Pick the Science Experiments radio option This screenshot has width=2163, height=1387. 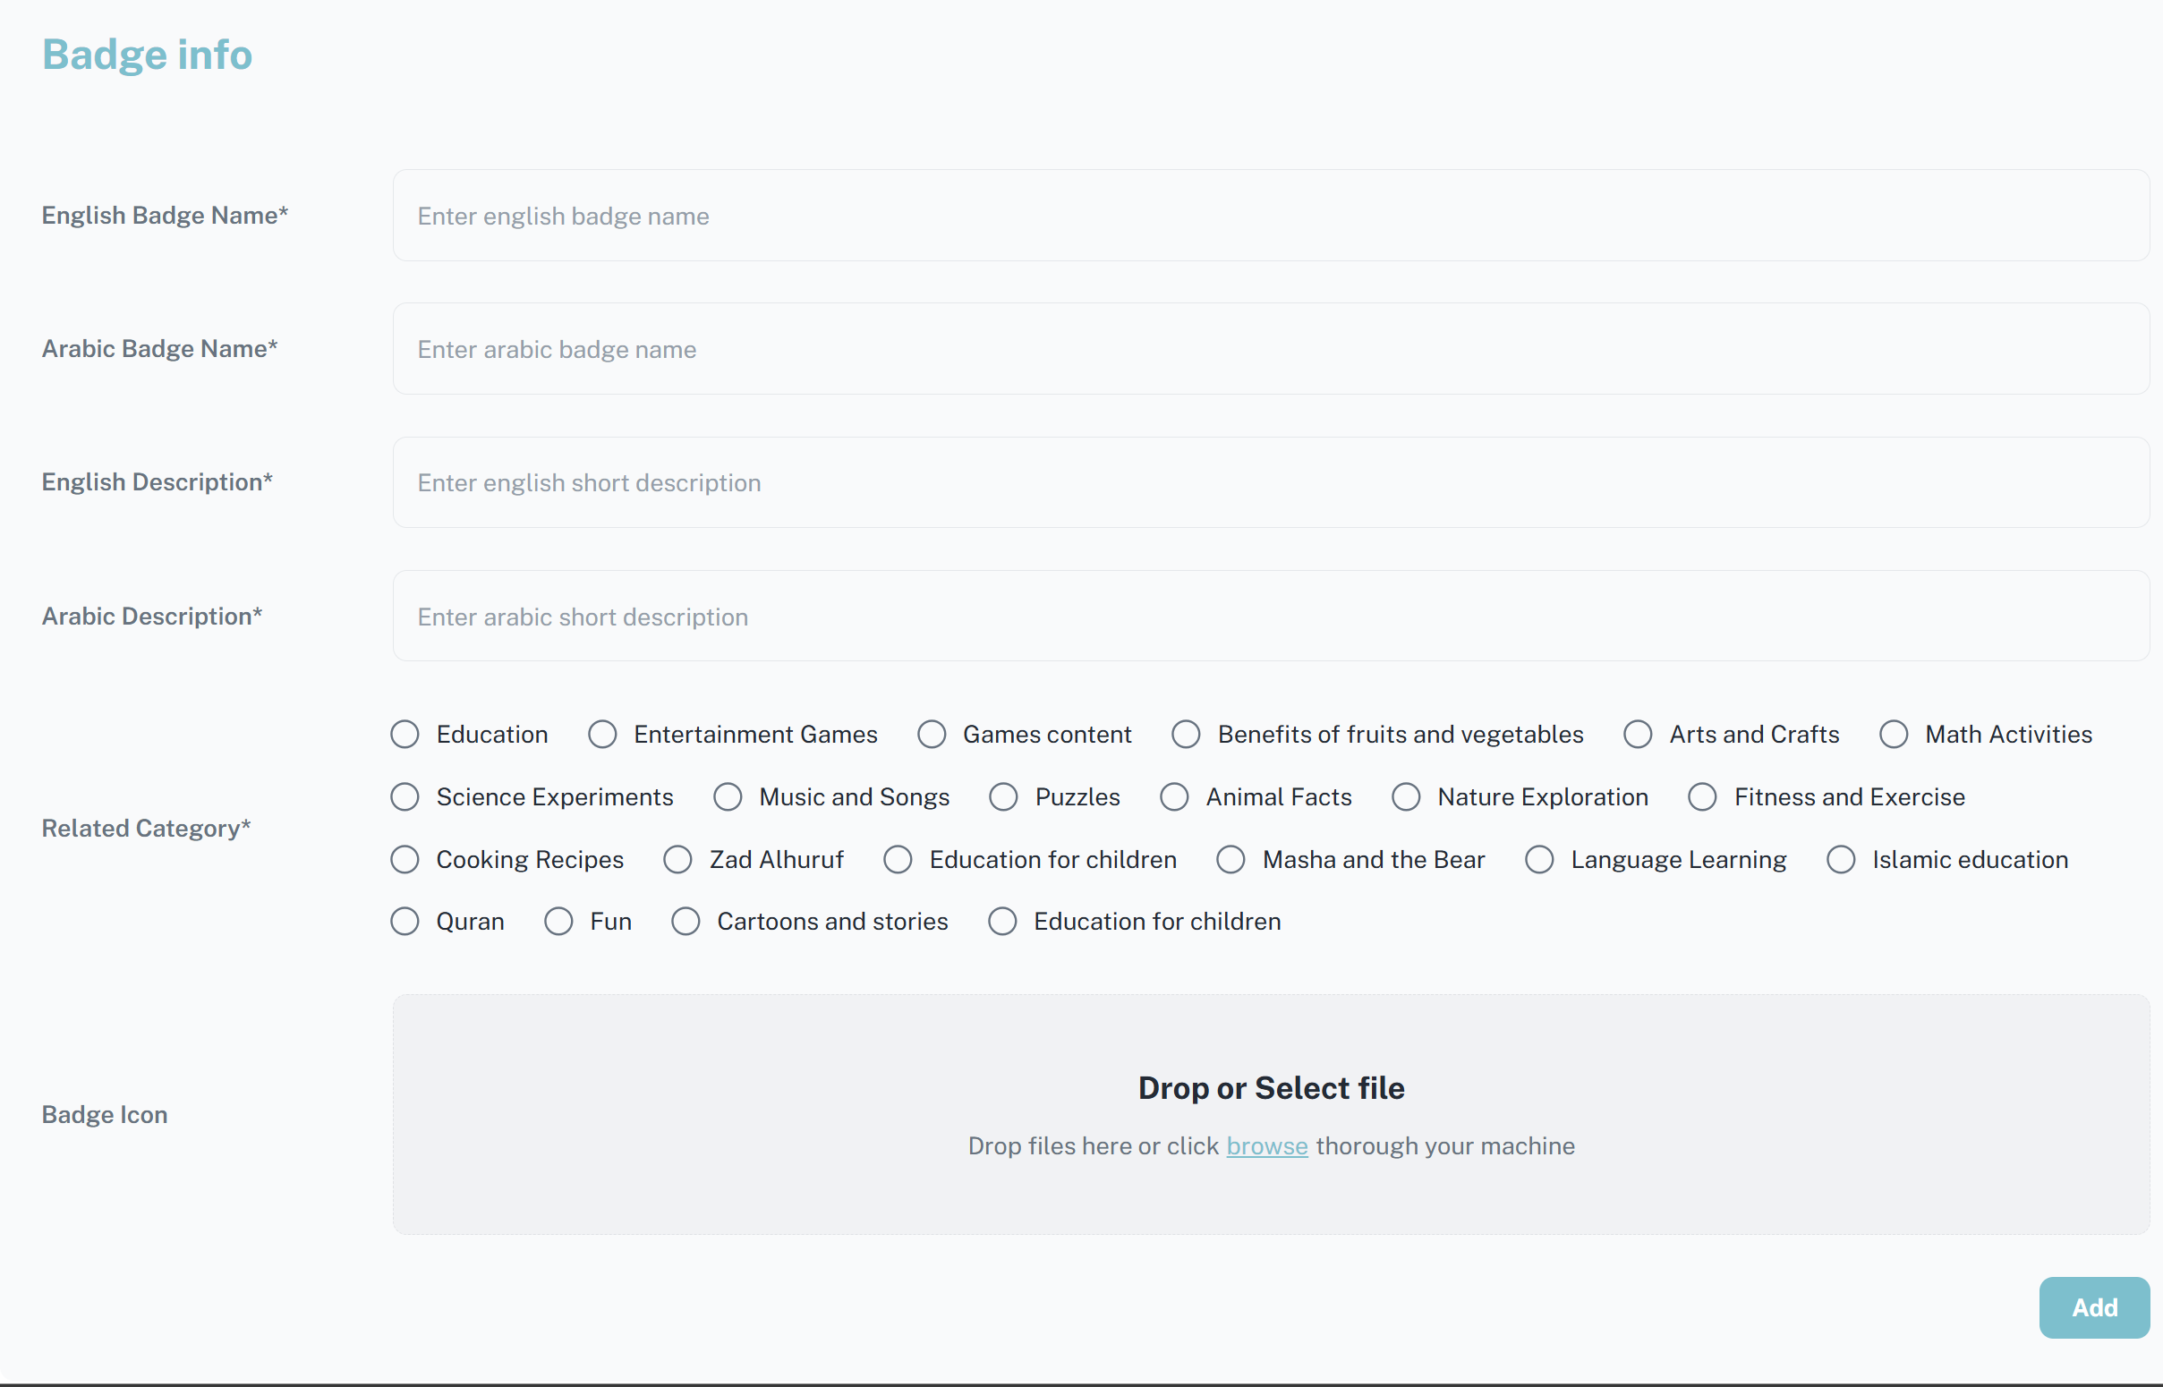coord(405,797)
